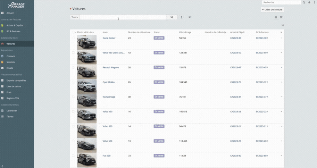Viewport: 317px width, 168px height.
Task: Click the Créer une Voiture button
Action: (272, 9)
